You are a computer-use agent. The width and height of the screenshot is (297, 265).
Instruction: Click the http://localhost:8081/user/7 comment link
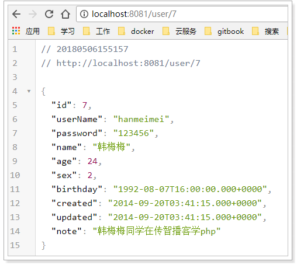tap(128, 63)
